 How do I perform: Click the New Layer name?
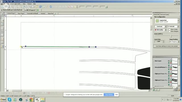158,61
